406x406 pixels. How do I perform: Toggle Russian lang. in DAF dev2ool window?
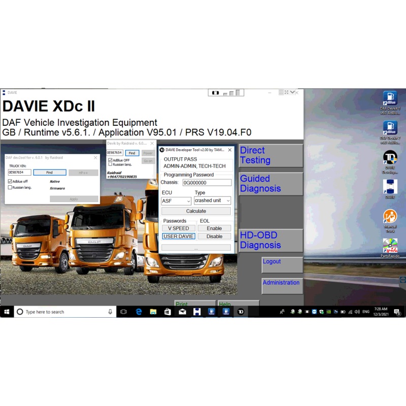[10, 187]
